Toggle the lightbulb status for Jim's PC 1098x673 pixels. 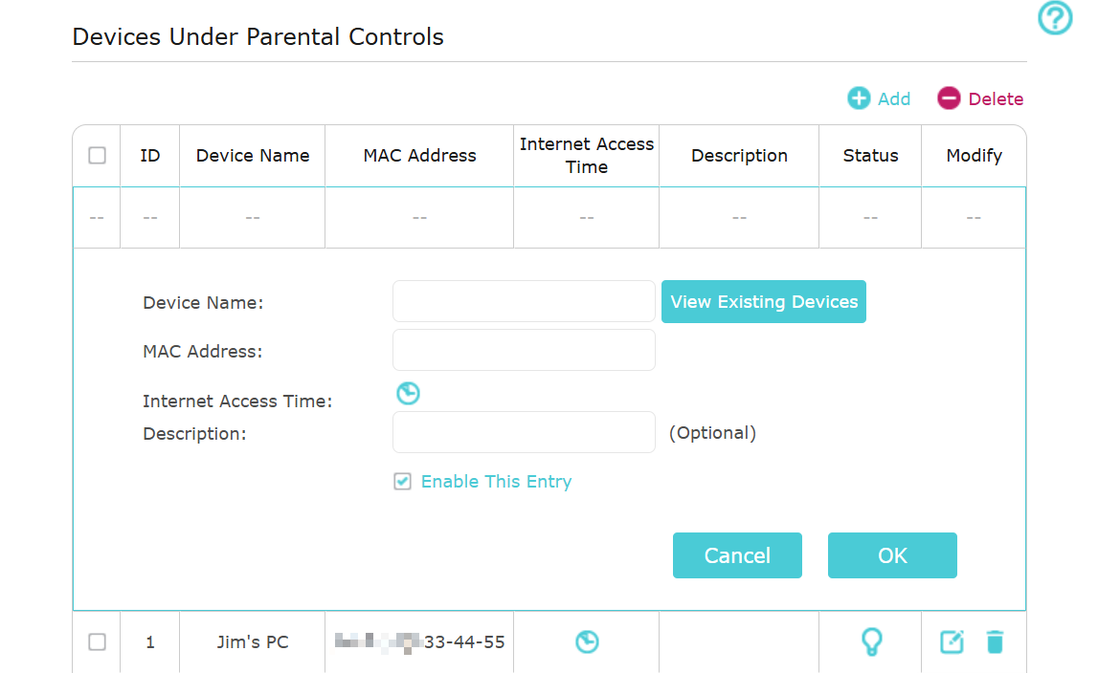pos(870,642)
